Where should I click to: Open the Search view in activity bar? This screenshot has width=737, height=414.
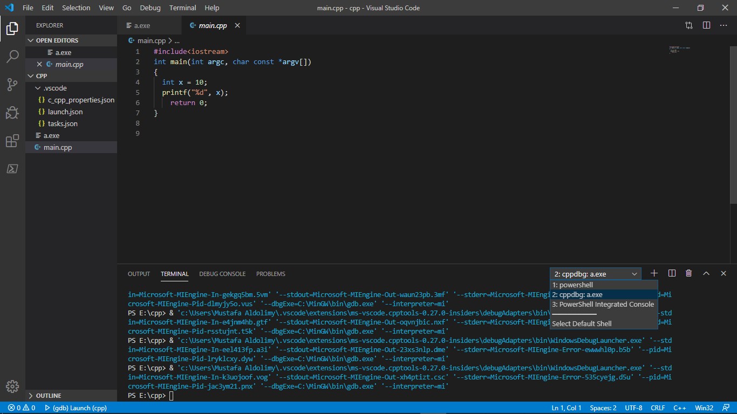[x=12, y=56]
